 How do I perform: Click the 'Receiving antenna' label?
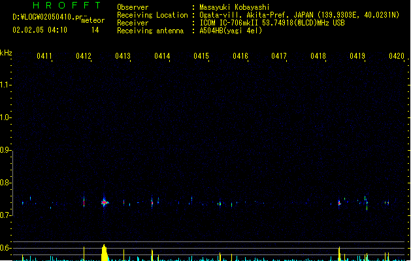(150, 31)
